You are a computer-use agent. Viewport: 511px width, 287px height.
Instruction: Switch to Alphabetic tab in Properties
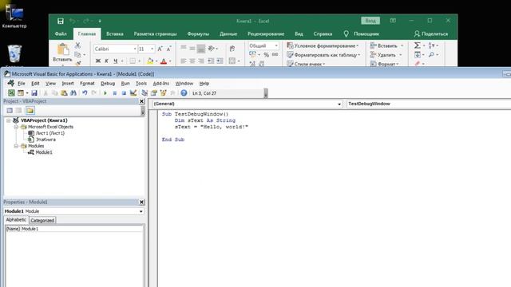(x=16, y=220)
